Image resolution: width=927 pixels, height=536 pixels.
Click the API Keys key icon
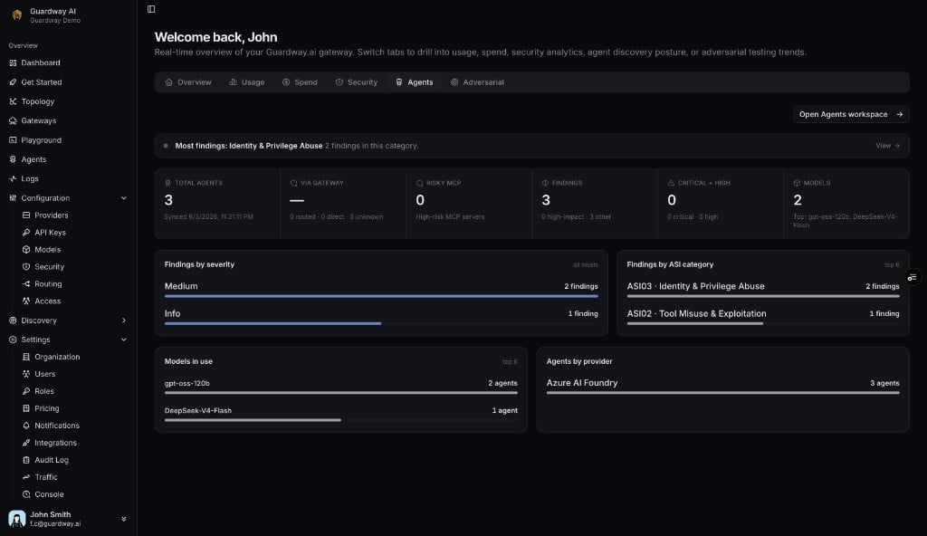click(x=26, y=233)
